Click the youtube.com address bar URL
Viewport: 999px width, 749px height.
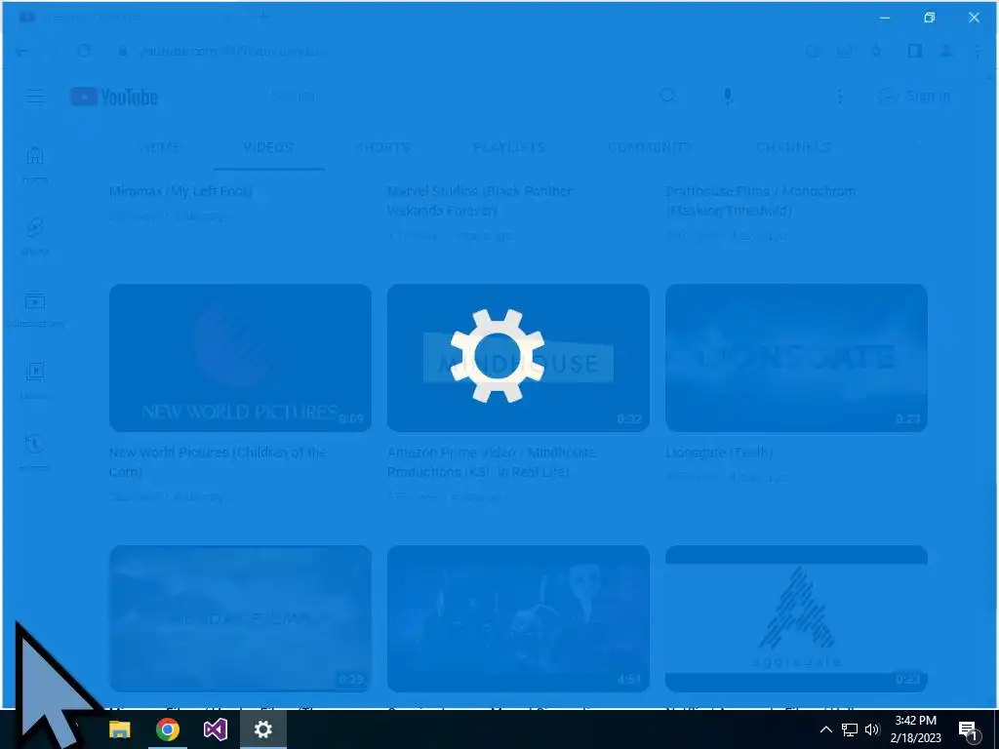pyautogui.click(x=234, y=52)
